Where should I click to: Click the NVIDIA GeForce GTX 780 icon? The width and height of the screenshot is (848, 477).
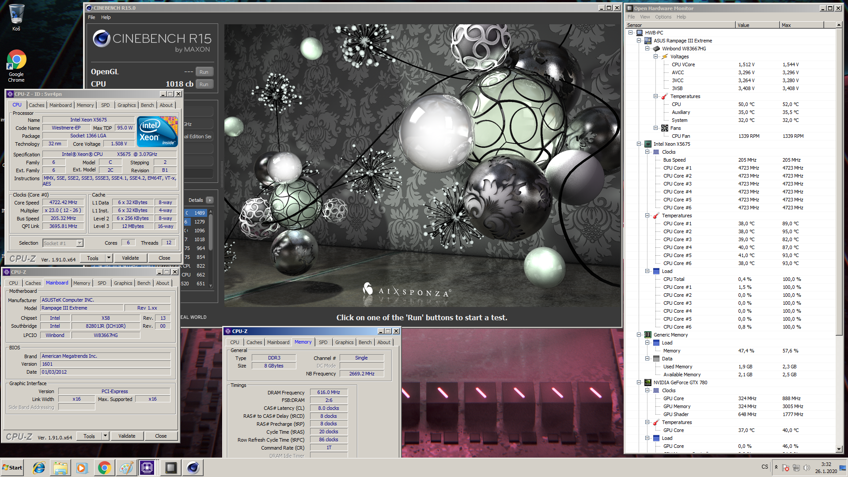pyautogui.click(x=648, y=382)
